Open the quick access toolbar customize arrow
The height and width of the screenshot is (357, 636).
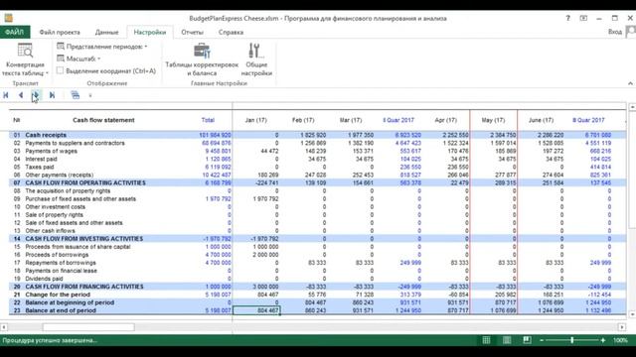click(90, 95)
